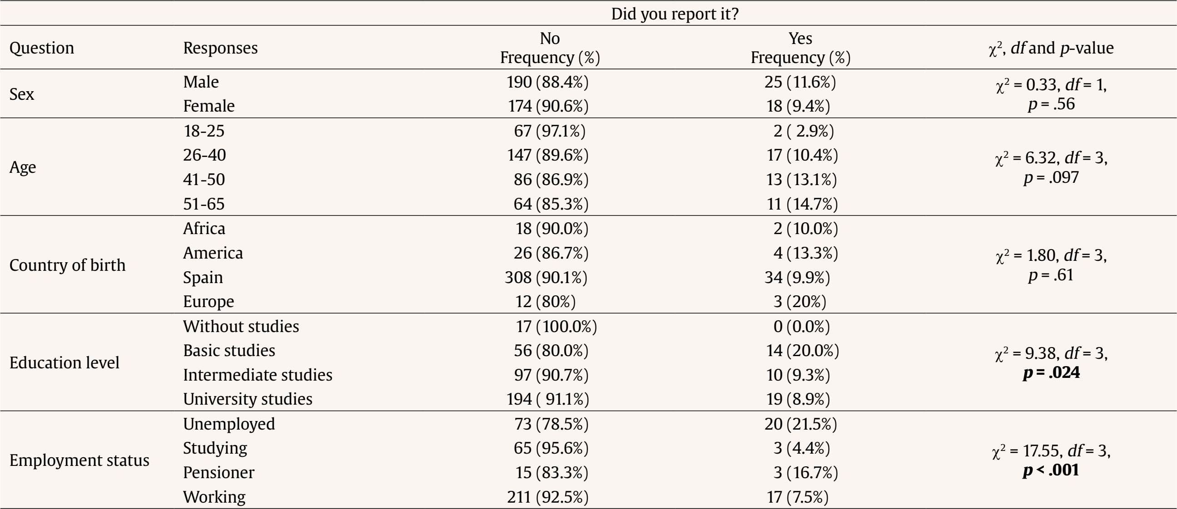This screenshot has height=509, width=1177.
Task: Click the 'Did you report it?' header
Action: pyautogui.click(x=675, y=14)
